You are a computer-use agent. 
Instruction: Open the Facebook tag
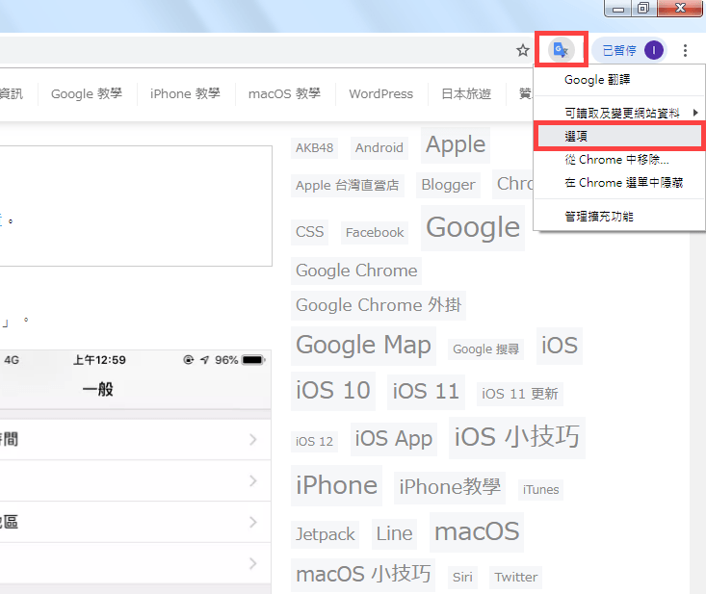[x=375, y=233]
